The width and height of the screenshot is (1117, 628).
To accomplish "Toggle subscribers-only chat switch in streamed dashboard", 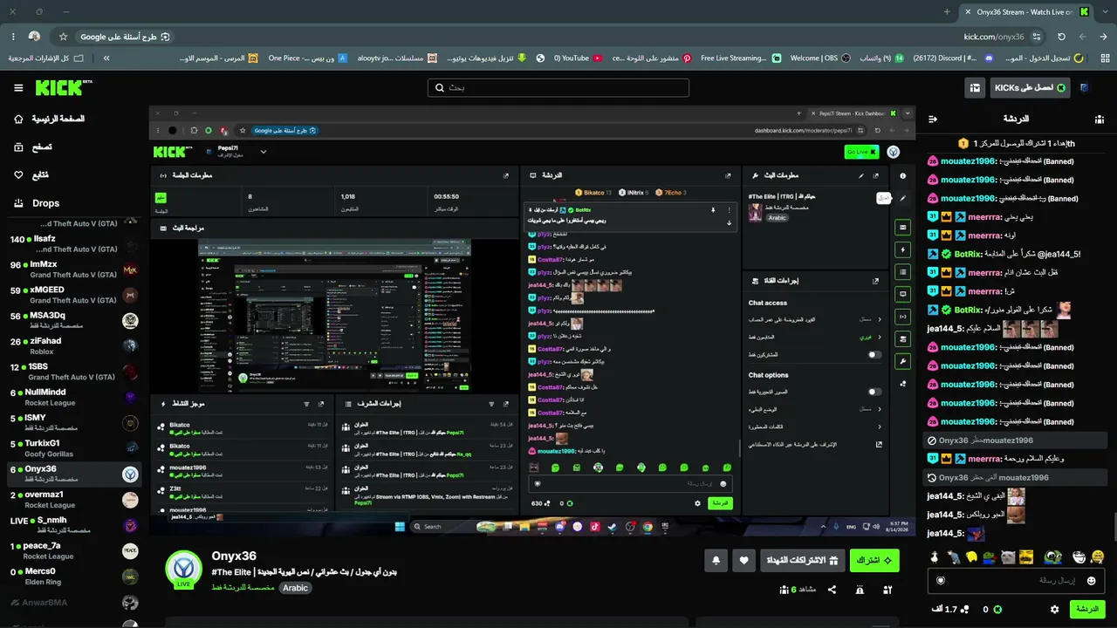I will click(874, 355).
